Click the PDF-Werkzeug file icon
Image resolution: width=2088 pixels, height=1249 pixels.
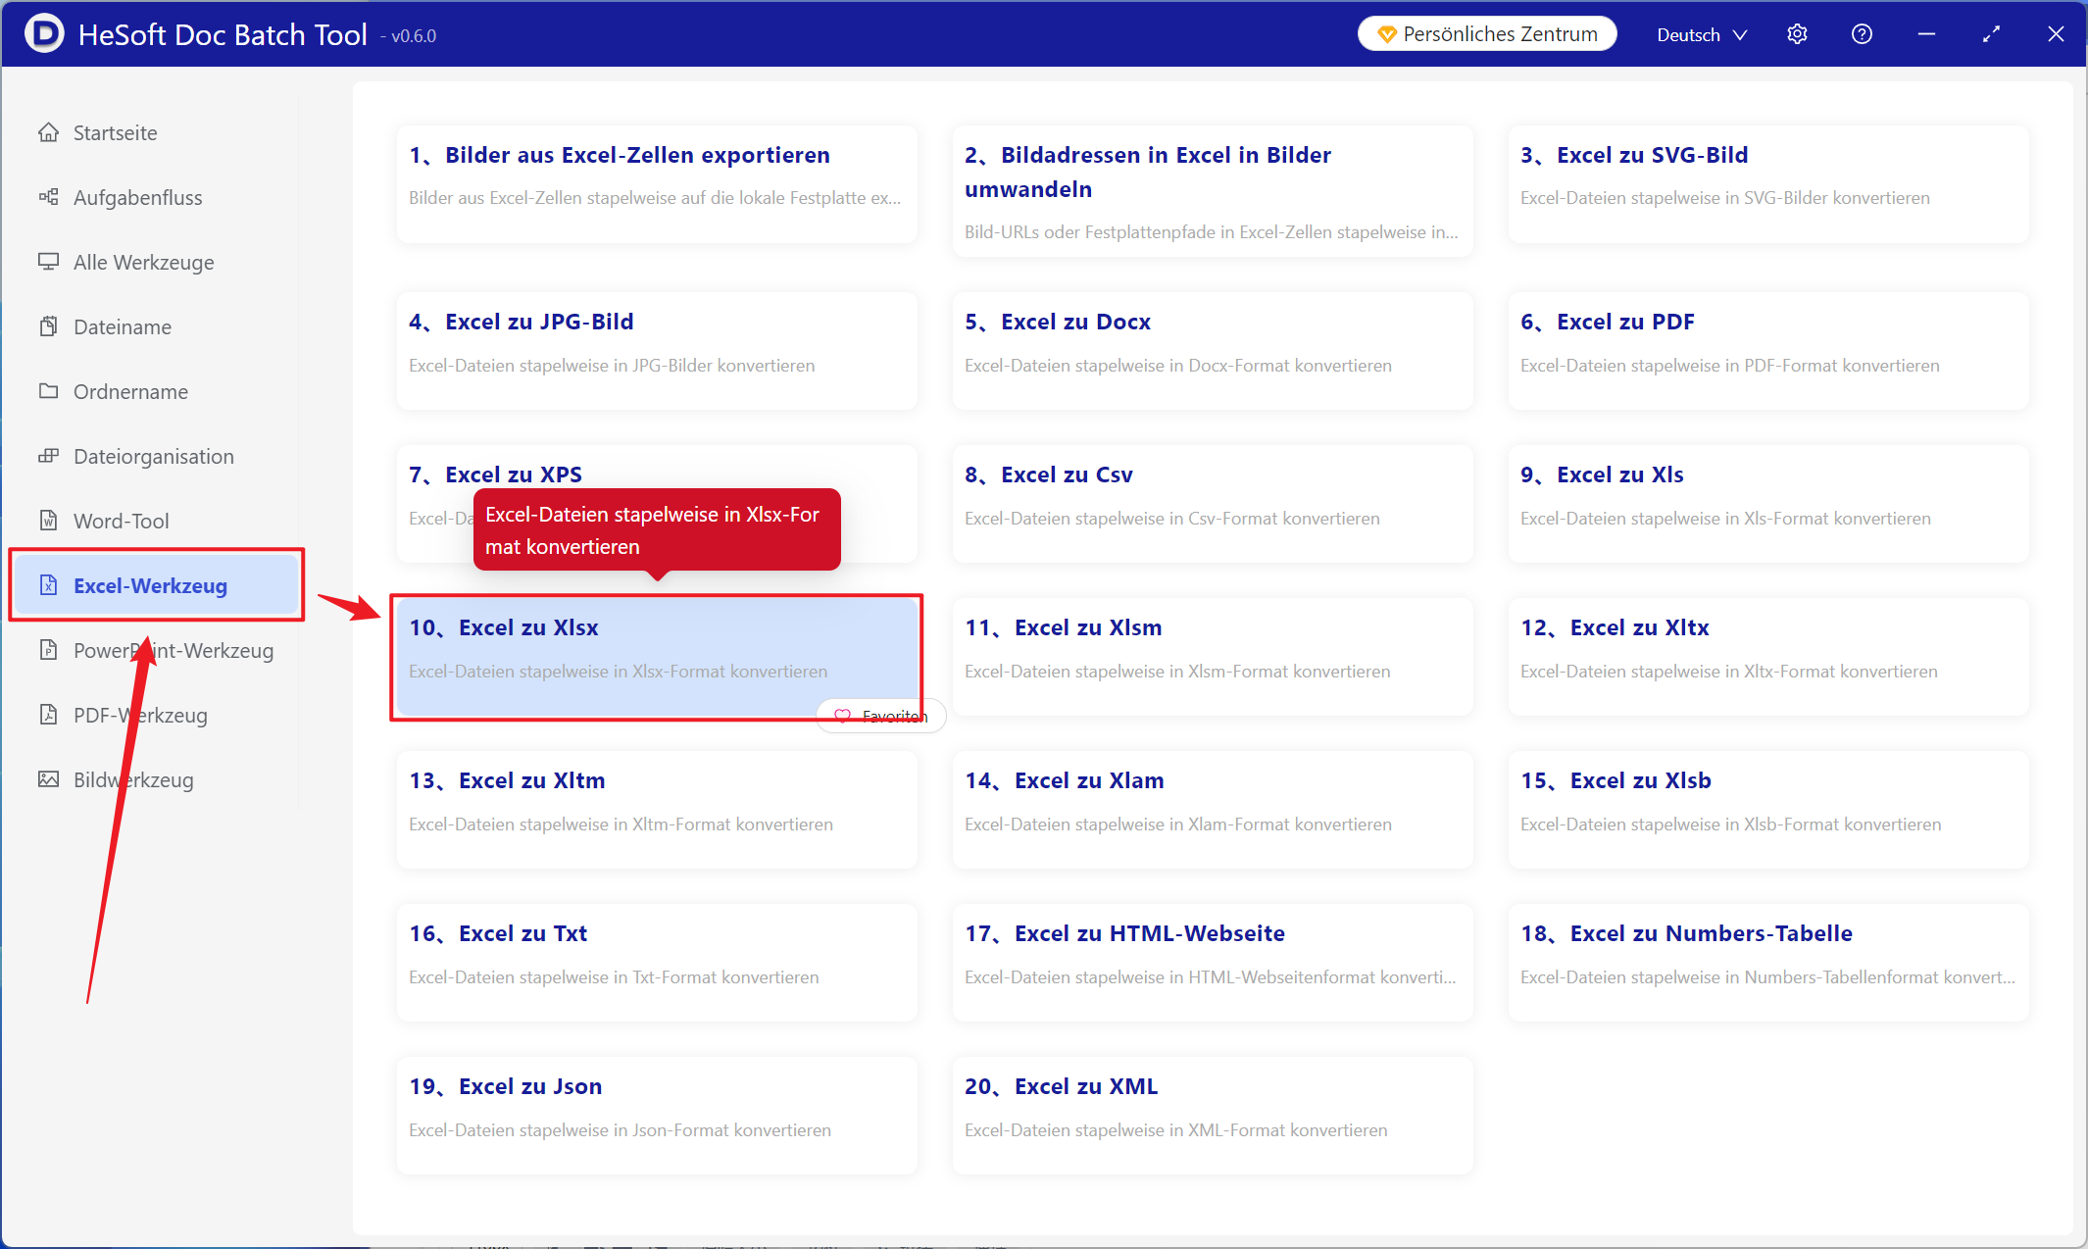pyautogui.click(x=48, y=715)
